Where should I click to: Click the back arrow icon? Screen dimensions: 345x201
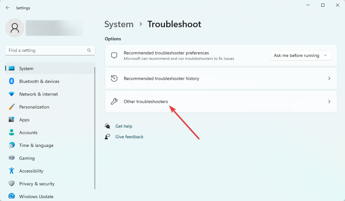point(8,8)
